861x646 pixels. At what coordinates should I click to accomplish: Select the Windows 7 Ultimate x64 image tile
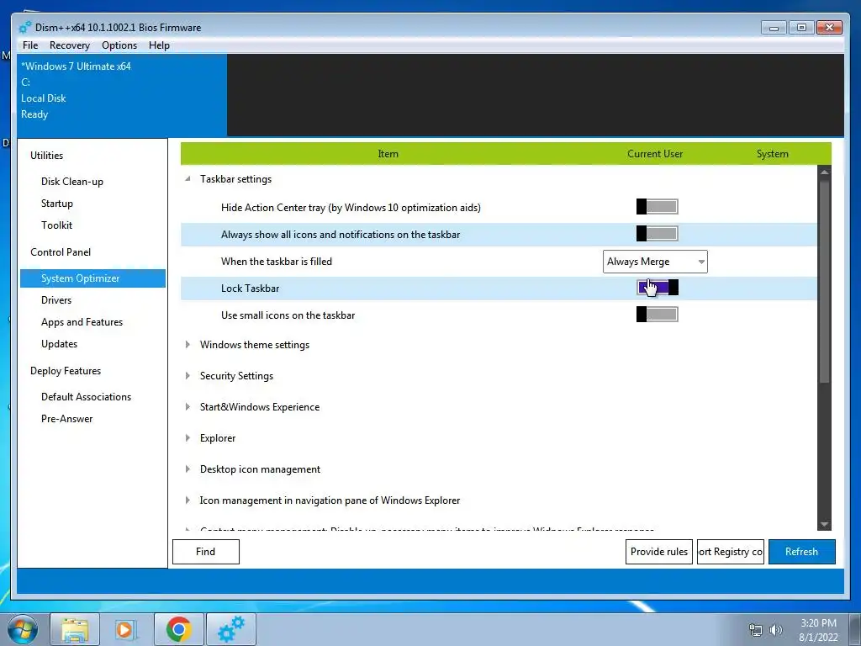pyautogui.click(x=122, y=95)
